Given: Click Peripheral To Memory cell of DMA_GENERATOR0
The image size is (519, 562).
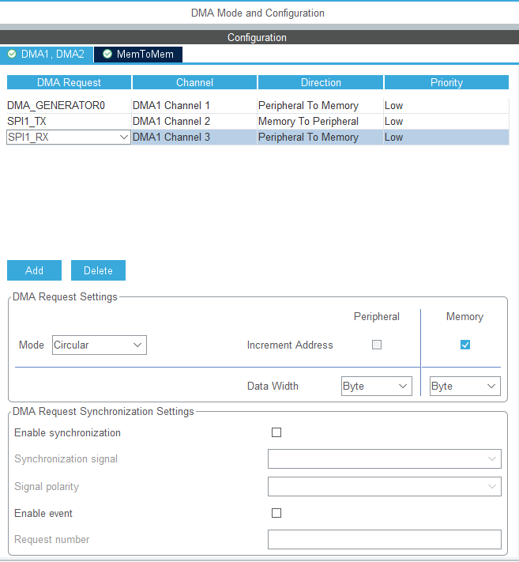Looking at the screenshot, I should coord(321,106).
